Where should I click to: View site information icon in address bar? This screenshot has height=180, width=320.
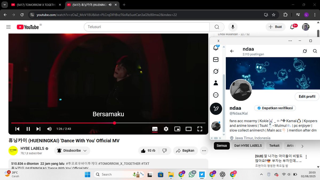(32, 15)
